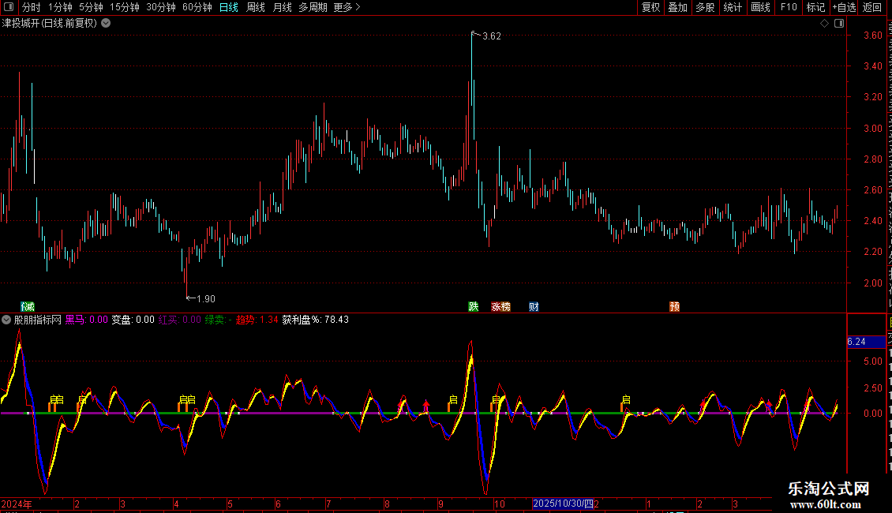The width and height of the screenshot is (892, 513).
Task: Click the 减 event badge on chart
Action: click(x=28, y=307)
